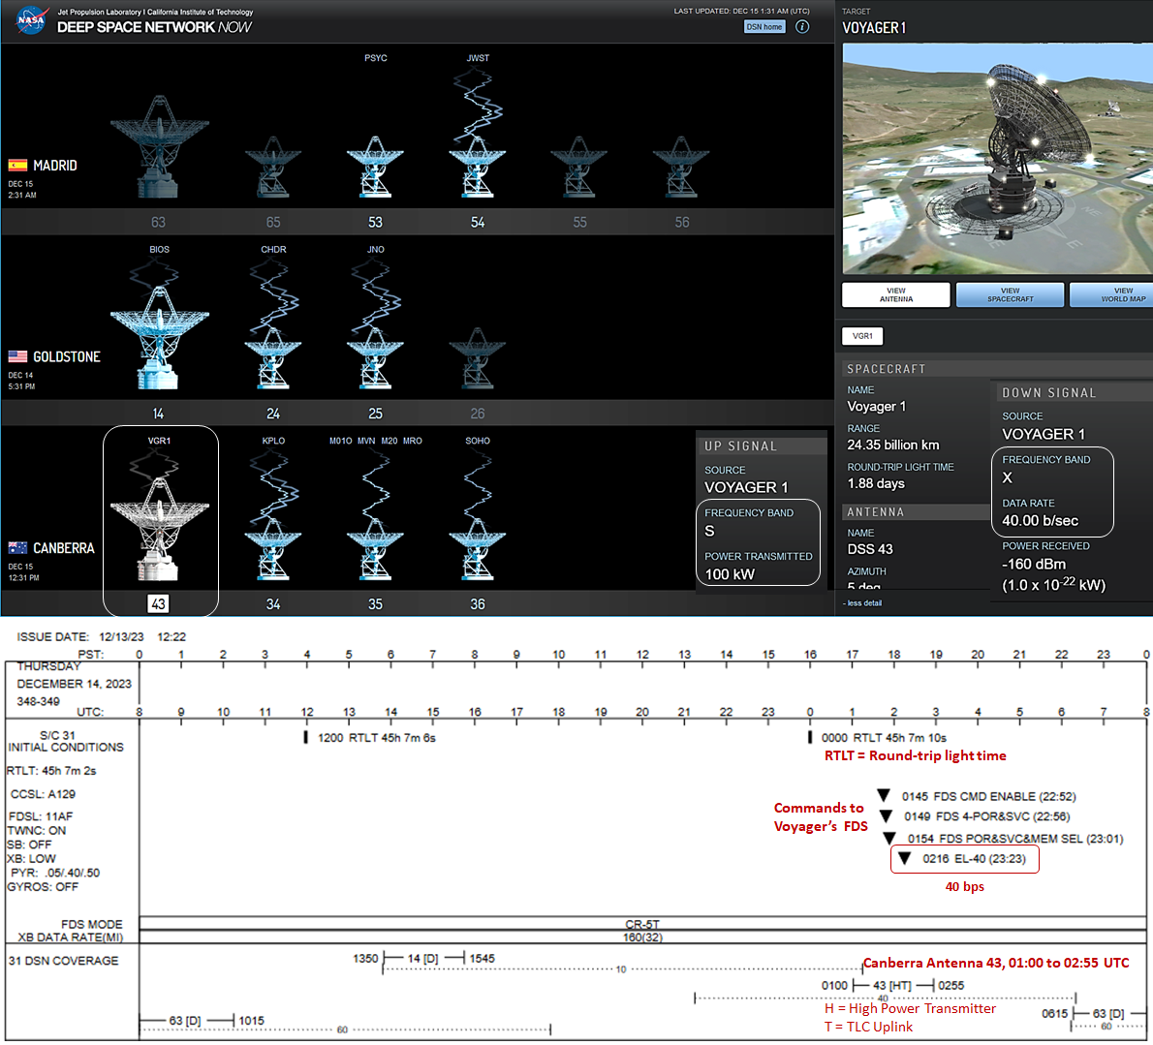This screenshot has width=1153, height=1045.
Task: Switch to View World Map tab
Action: [x=1116, y=294]
